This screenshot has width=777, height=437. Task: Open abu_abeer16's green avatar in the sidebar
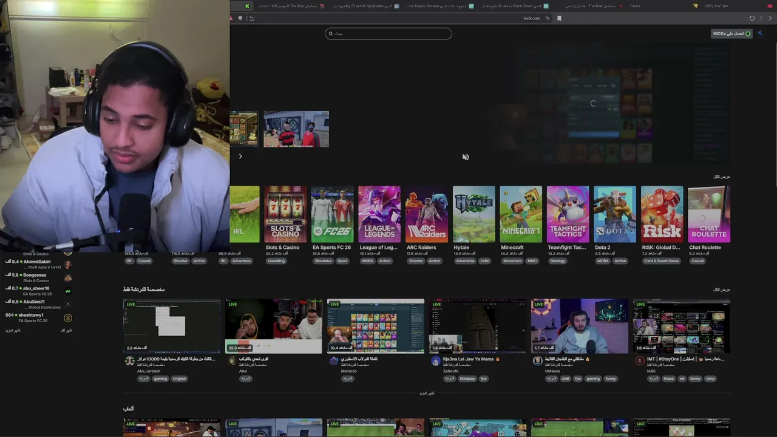coord(68,291)
